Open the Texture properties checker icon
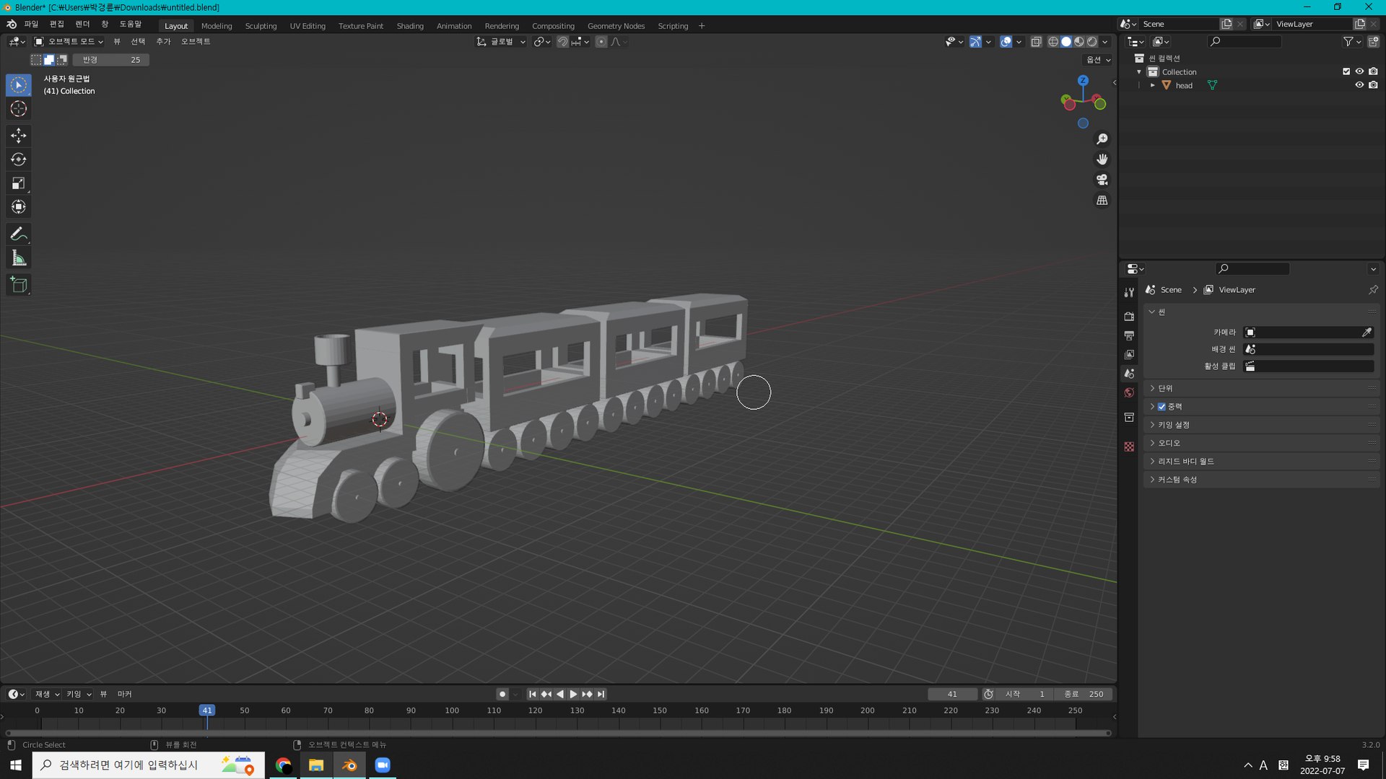The image size is (1386, 779). click(x=1129, y=446)
